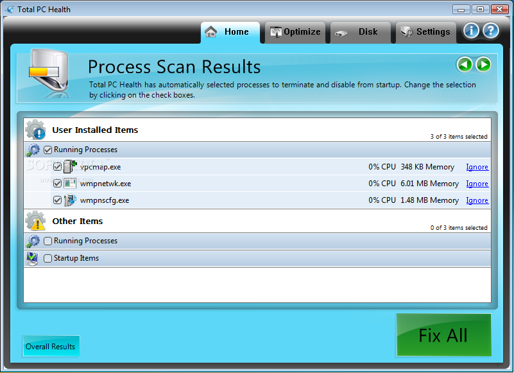
Task: Uncheck User Installed Running Processes checkbox
Action: (48, 150)
